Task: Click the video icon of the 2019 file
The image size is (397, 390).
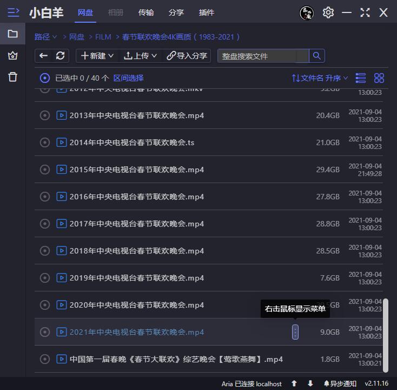Action: [62, 278]
